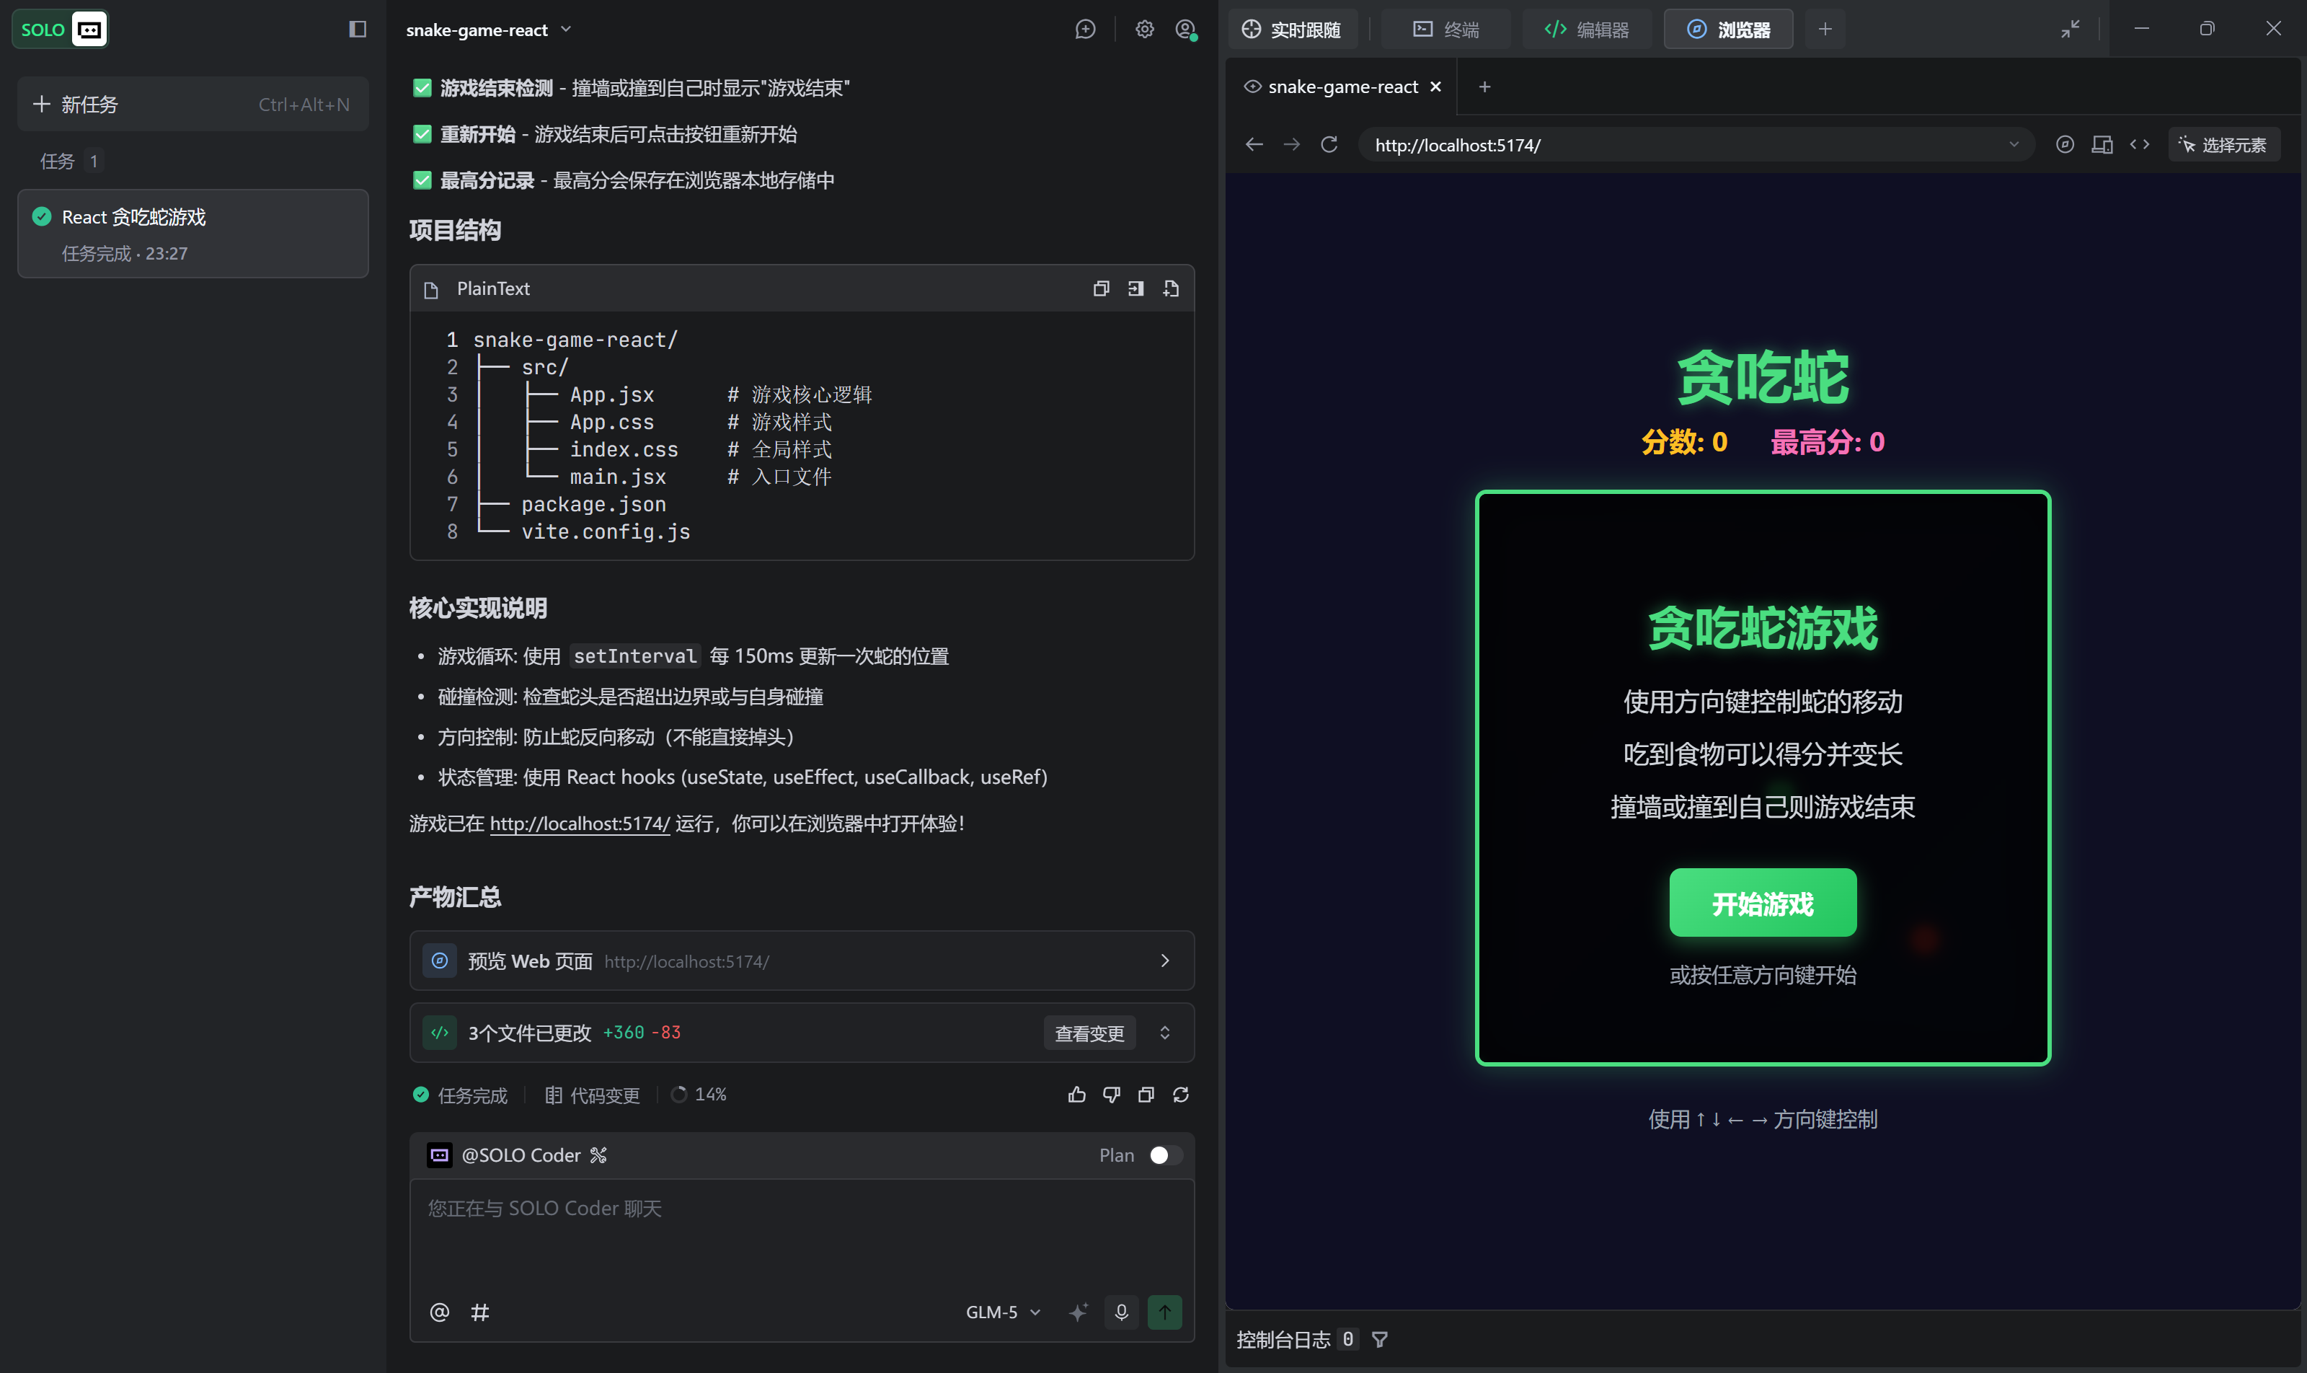Open the localhost:5174 link in chat

click(x=579, y=824)
